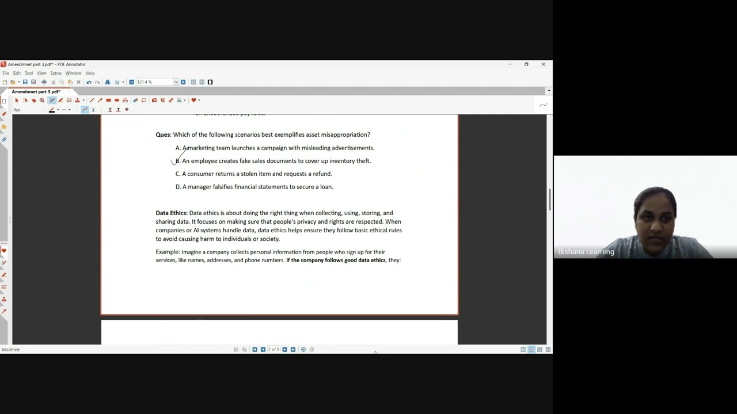Activate the Pan hand tool
Image resolution: width=737 pixels, height=414 pixels.
point(34,100)
